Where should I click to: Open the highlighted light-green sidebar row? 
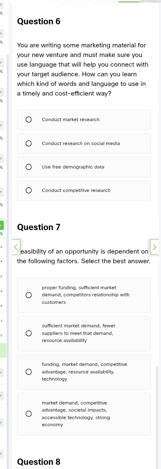3,350
